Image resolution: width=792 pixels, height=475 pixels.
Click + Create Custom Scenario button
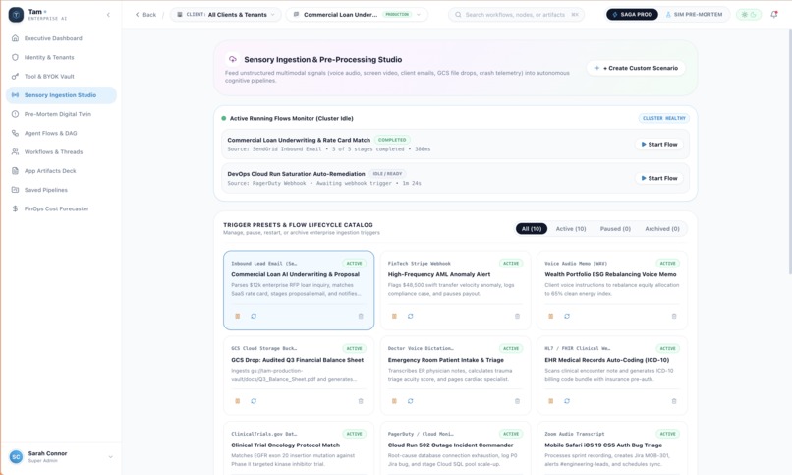636,68
